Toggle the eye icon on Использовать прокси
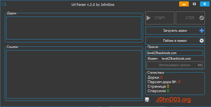 tap(200, 65)
